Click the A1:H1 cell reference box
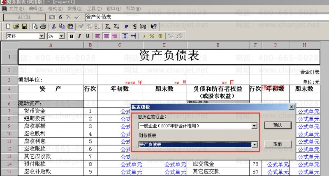The width and height of the screenshot is (329, 176). tap(24, 17)
